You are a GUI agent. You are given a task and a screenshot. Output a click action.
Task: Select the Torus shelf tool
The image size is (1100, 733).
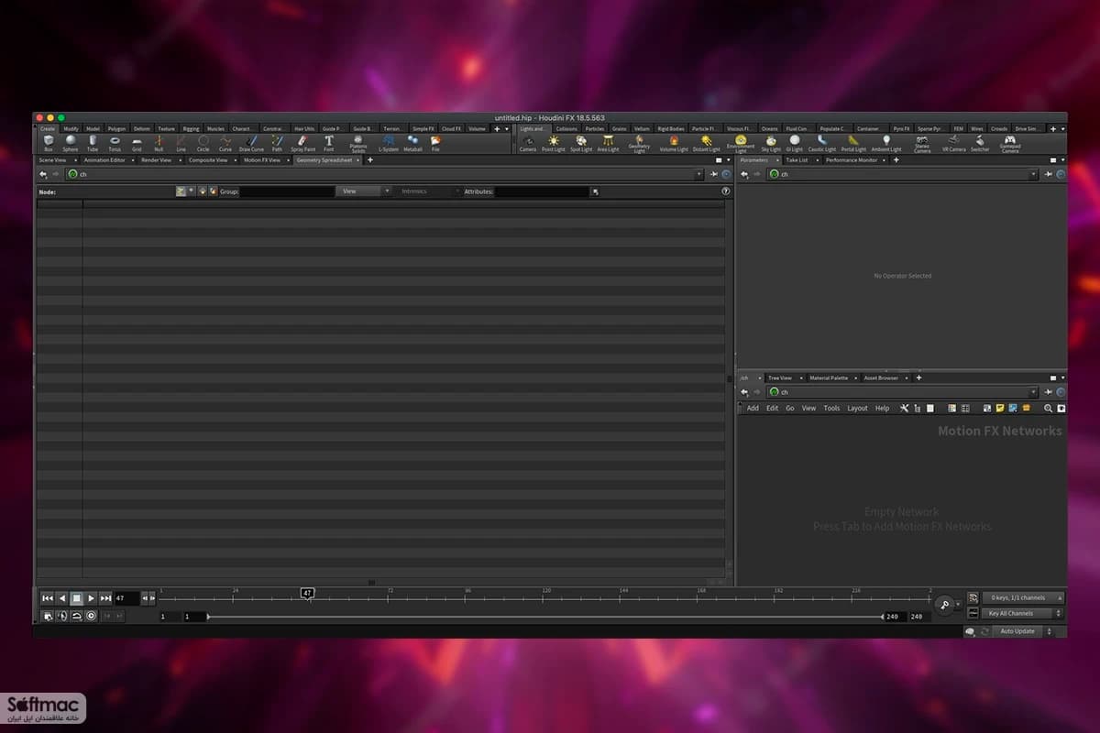click(115, 143)
